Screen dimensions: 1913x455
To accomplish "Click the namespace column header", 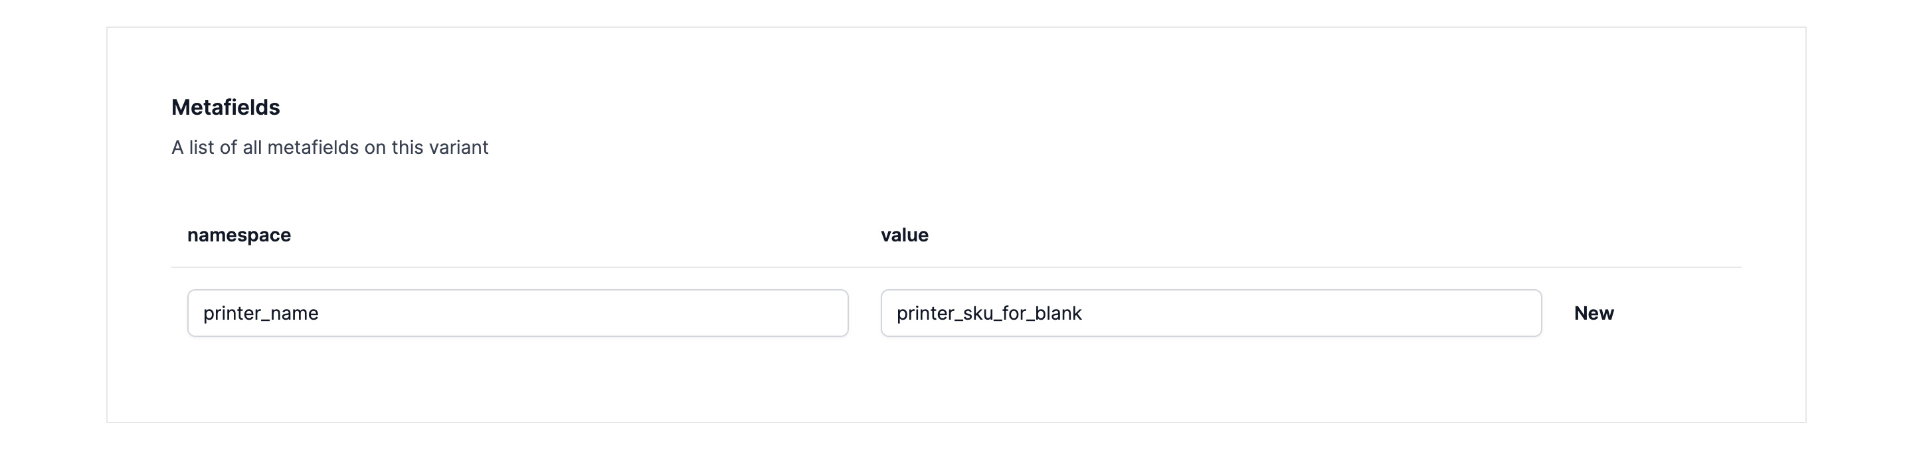I will (239, 235).
